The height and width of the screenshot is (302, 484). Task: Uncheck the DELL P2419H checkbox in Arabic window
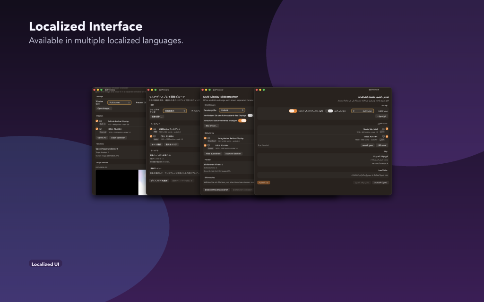[387, 136]
